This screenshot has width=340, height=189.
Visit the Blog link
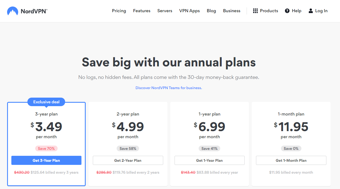point(211,11)
